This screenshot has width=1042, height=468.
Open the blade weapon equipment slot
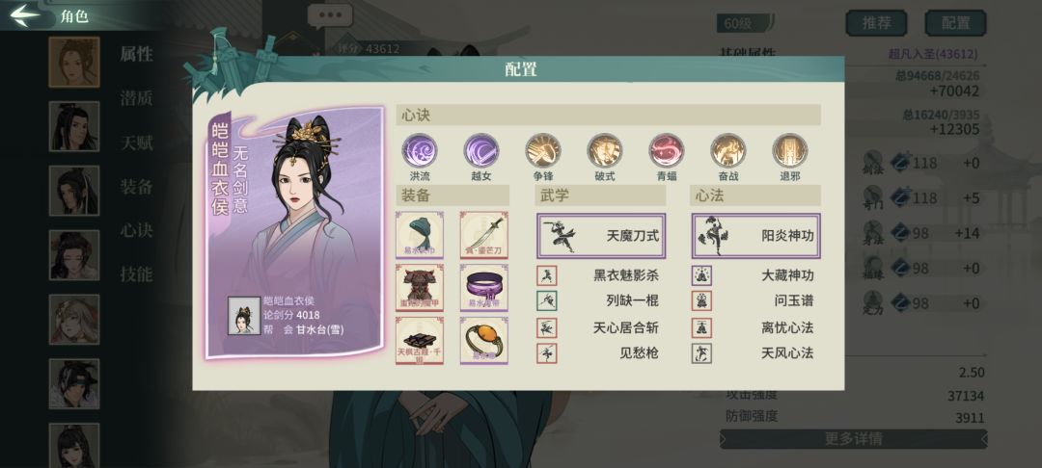(483, 235)
